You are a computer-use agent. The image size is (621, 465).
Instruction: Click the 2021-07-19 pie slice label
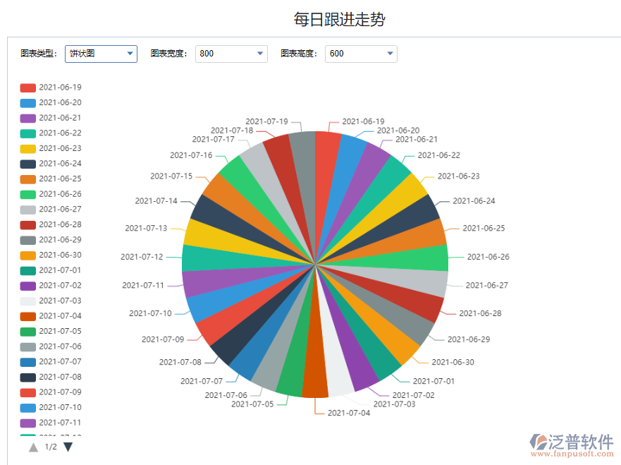(266, 121)
